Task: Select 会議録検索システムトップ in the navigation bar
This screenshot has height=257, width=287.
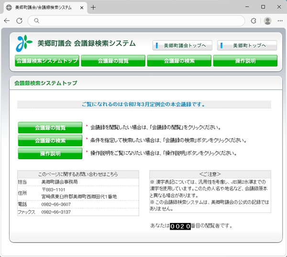Action: 47,61
